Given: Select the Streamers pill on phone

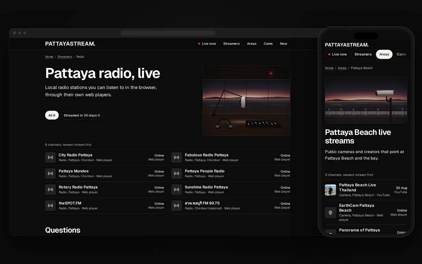Looking at the screenshot, I should [363, 54].
